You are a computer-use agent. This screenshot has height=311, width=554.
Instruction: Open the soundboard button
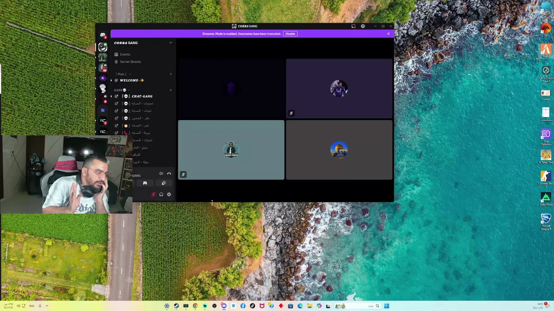tap(164, 183)
